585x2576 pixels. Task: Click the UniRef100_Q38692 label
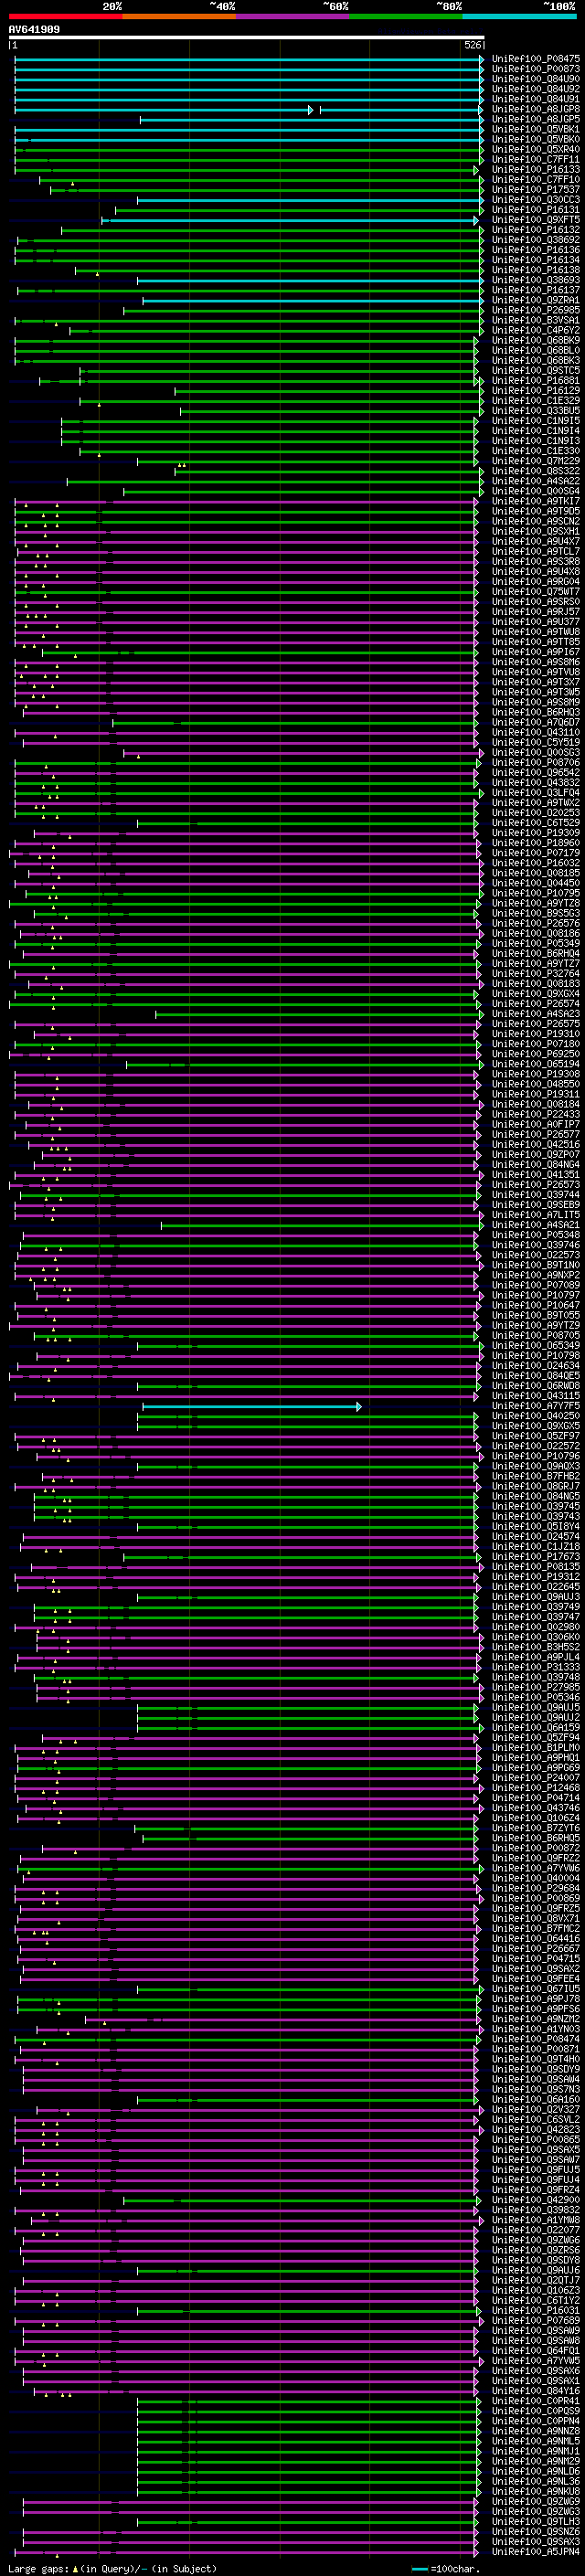536,240
